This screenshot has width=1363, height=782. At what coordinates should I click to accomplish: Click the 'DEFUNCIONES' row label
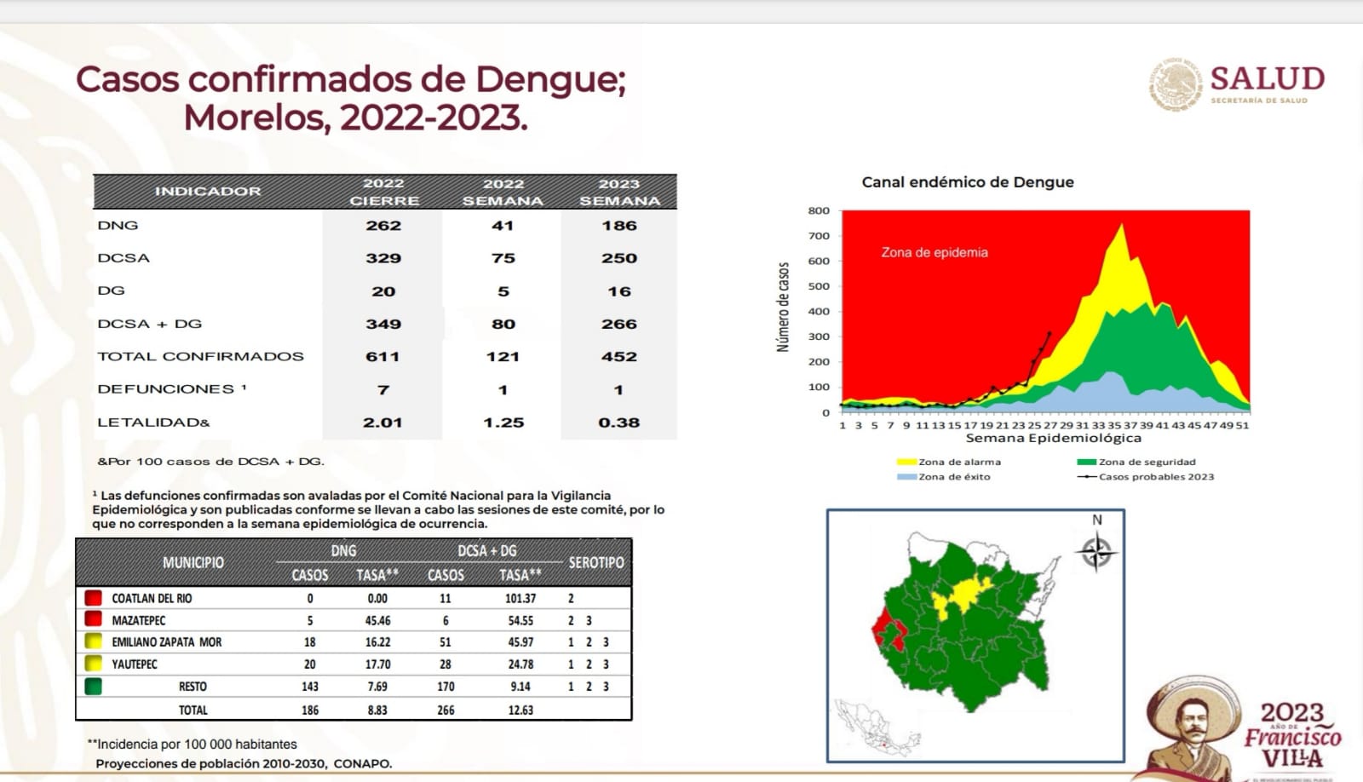(x=172, y=388)
